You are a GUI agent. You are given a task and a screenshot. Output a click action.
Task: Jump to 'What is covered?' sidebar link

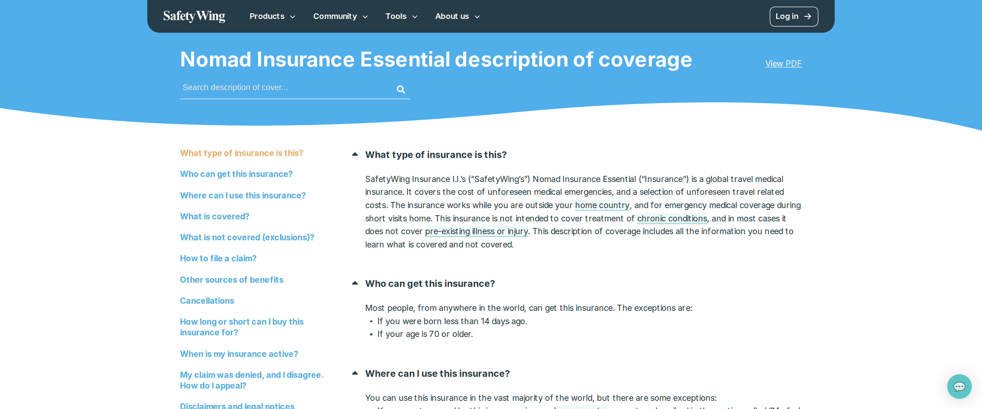pyautogui.click(x=215, y=216)
